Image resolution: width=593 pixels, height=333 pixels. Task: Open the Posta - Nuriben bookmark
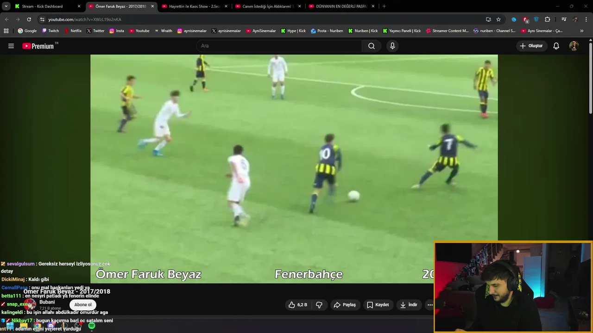(327, 31)
